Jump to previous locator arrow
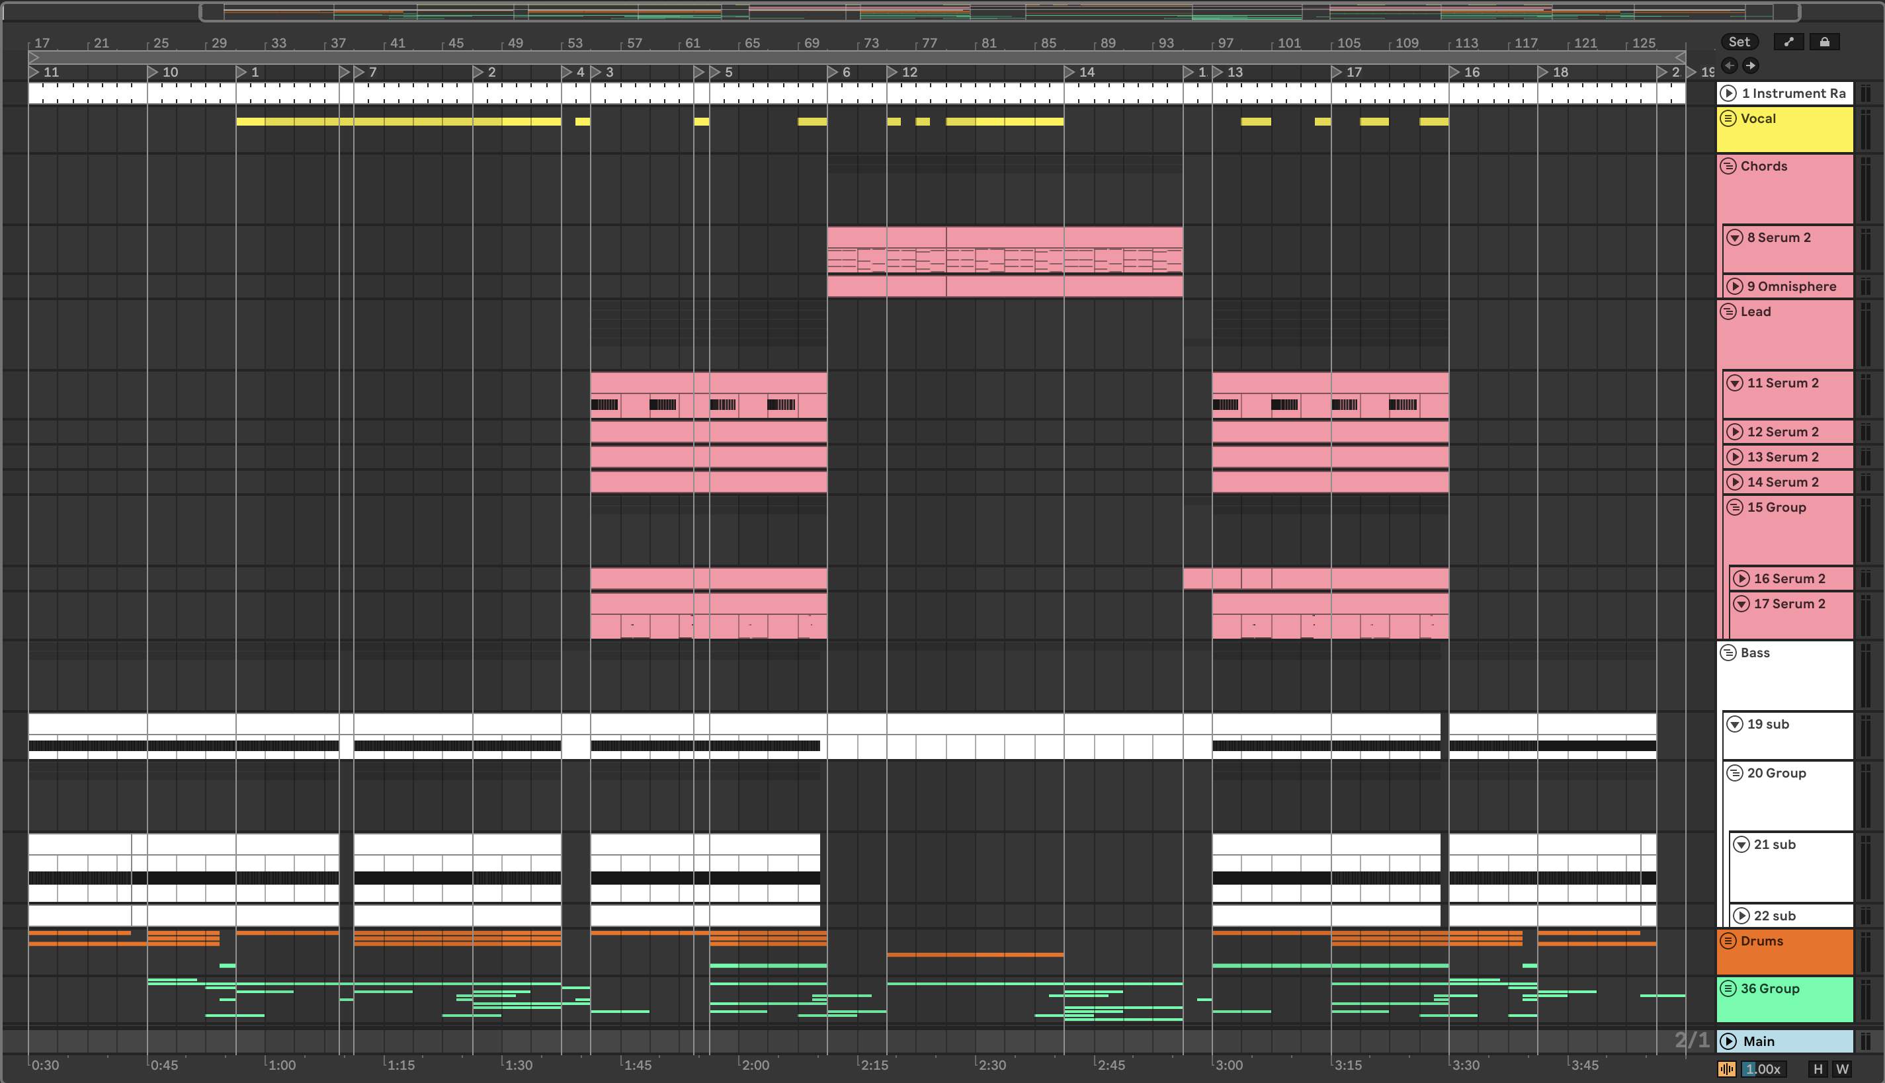Viewport: 1885px width, 1083px height. [x=1730, y=65]
